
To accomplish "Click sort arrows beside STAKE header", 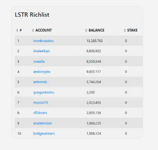I will (x=125, y=30).
